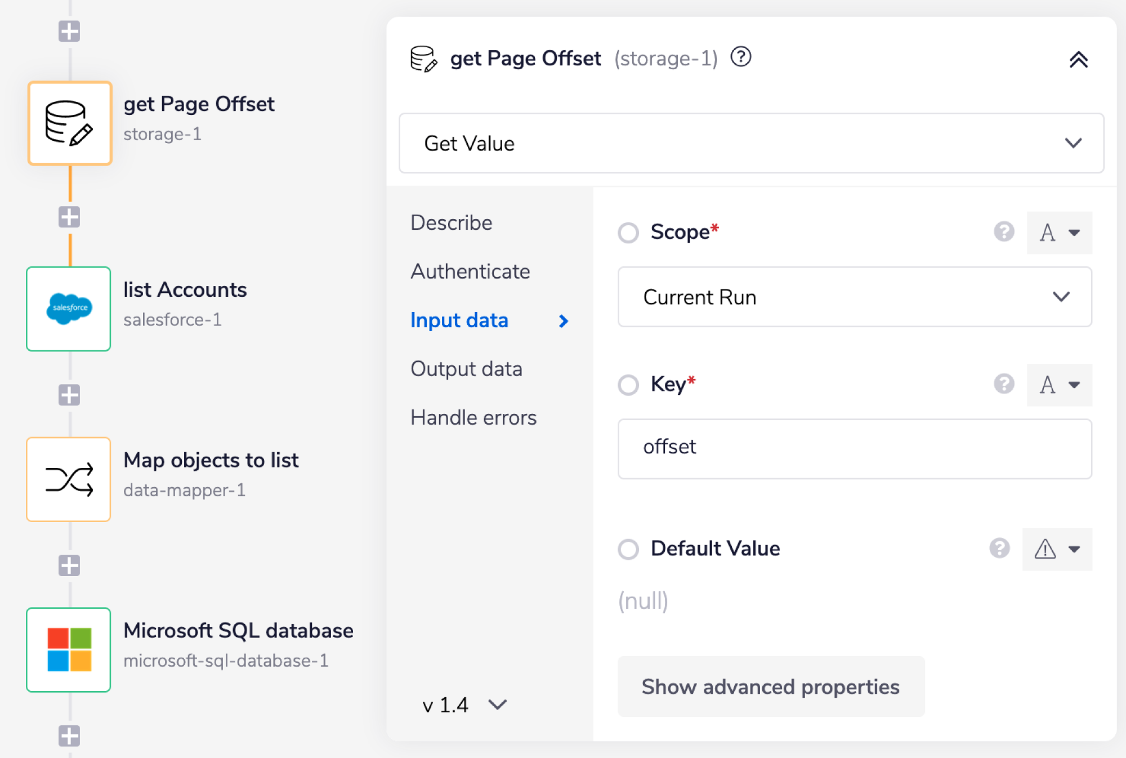Open the v 1.4 version dropdown
Screen dimensions: 1126x758
(x=464, y=705)
